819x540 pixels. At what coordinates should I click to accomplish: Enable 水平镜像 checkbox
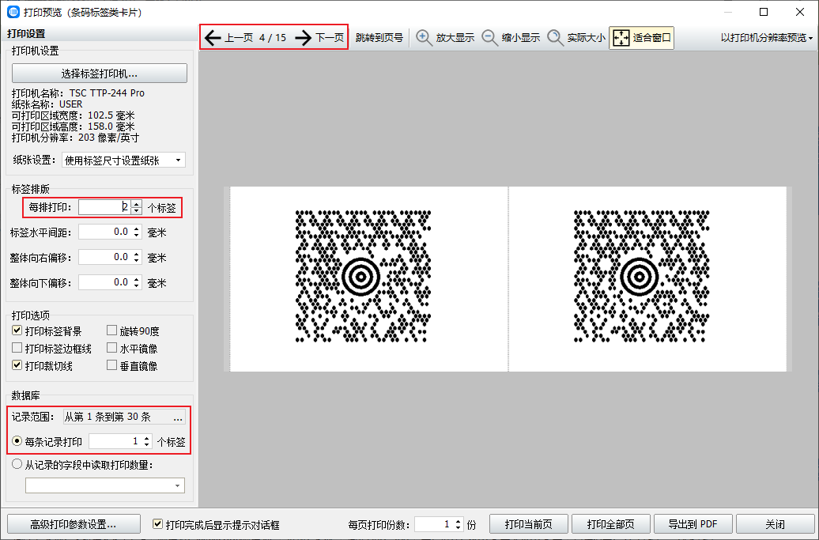tap(111, 348)
